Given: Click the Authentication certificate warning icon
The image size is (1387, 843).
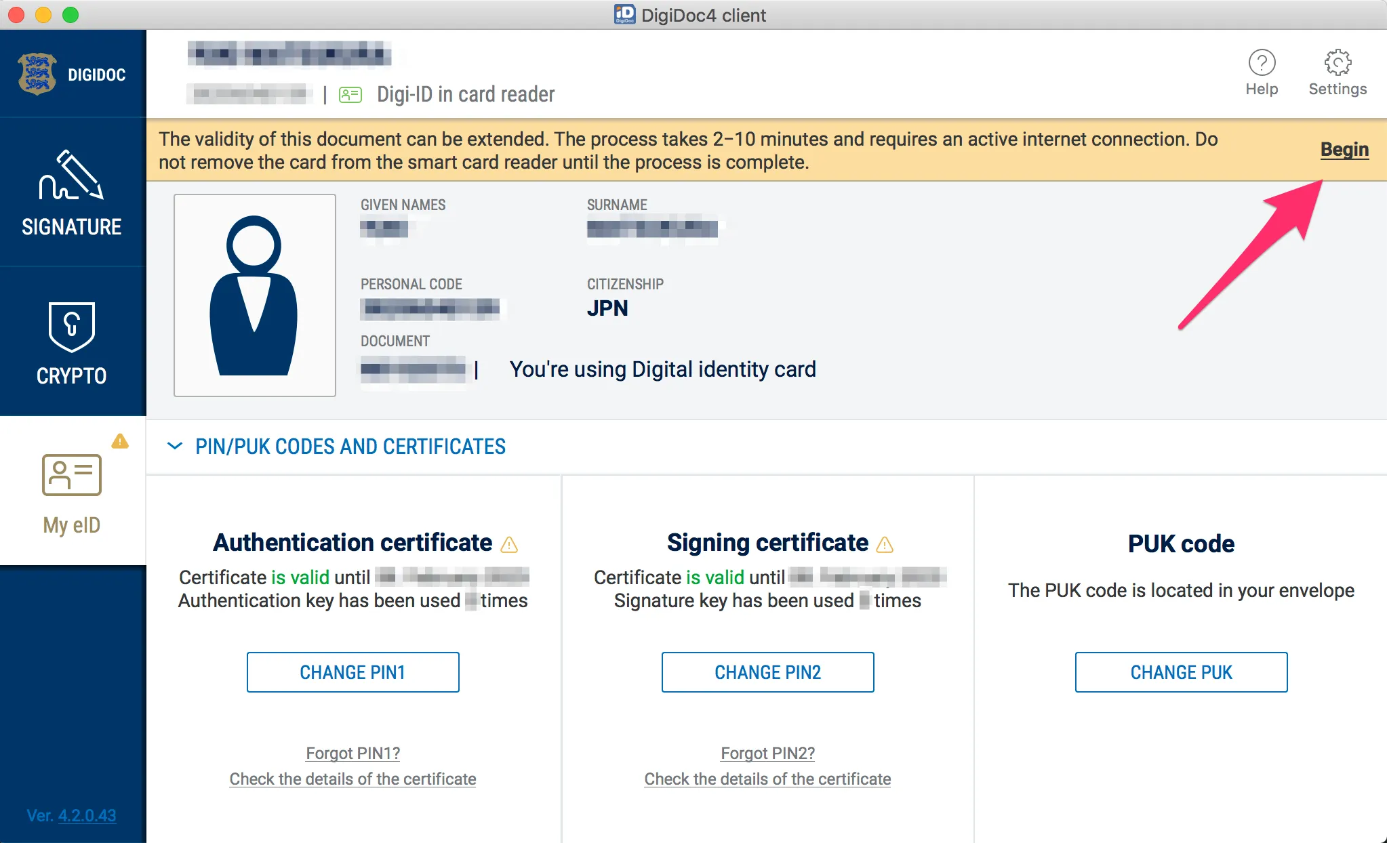Looking at the screenshot, I should tap(509, 544).
